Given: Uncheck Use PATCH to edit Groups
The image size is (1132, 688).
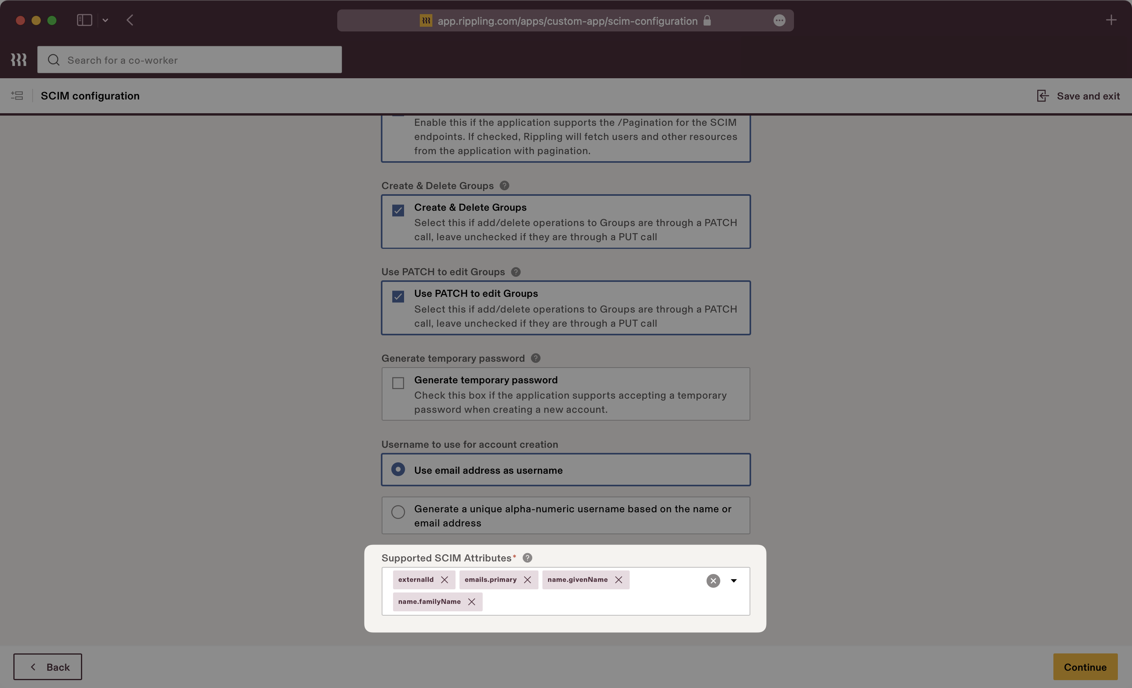Looking at the screenshot, I should 398,296.
